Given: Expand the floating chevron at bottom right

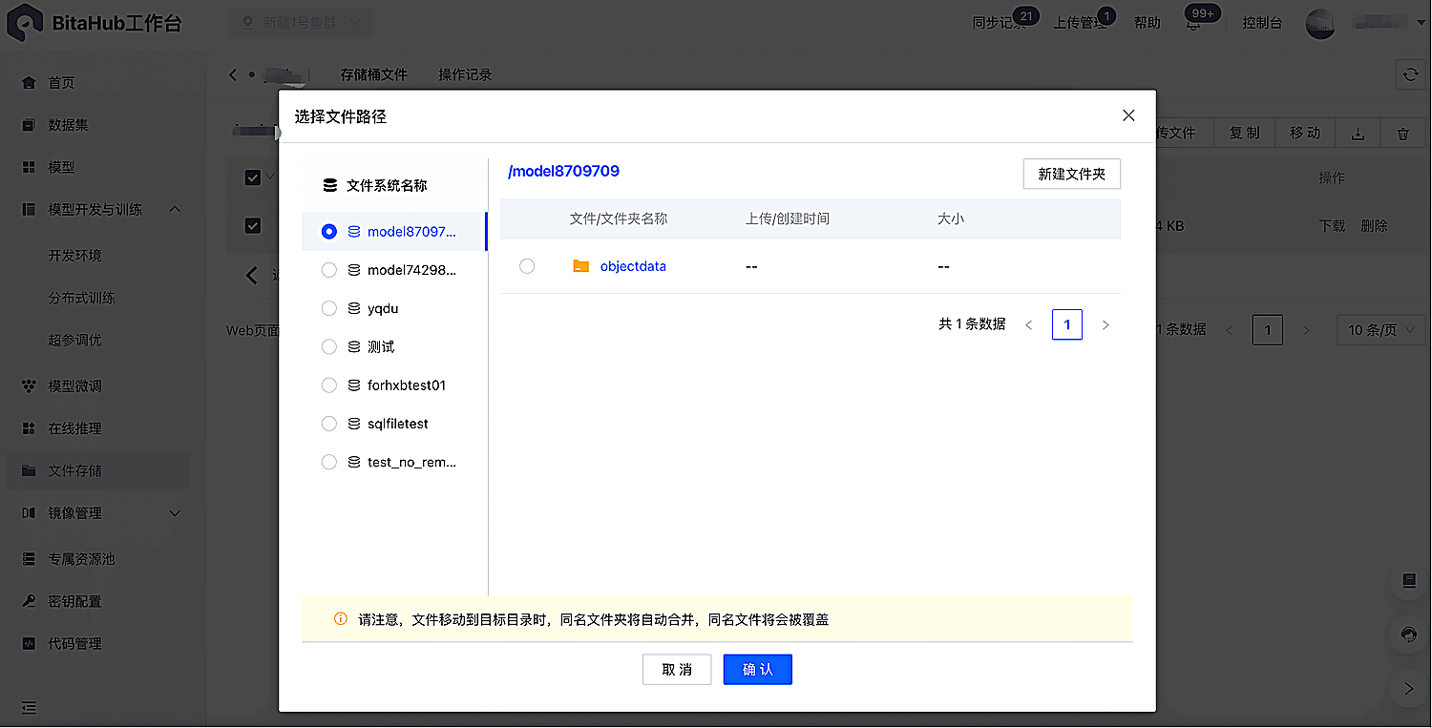Looking at the screenshot, I should pos(1408,688).
